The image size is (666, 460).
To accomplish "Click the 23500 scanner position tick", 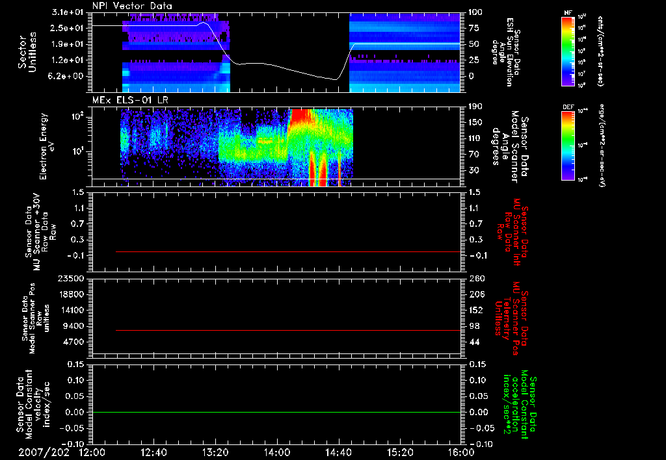I will (x=70, y=278).
